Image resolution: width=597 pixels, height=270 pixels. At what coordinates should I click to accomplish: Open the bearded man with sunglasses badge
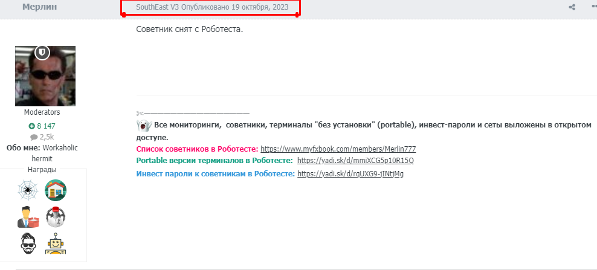point(28,243)
